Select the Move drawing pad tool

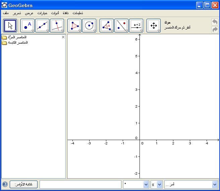coord(154,26)
